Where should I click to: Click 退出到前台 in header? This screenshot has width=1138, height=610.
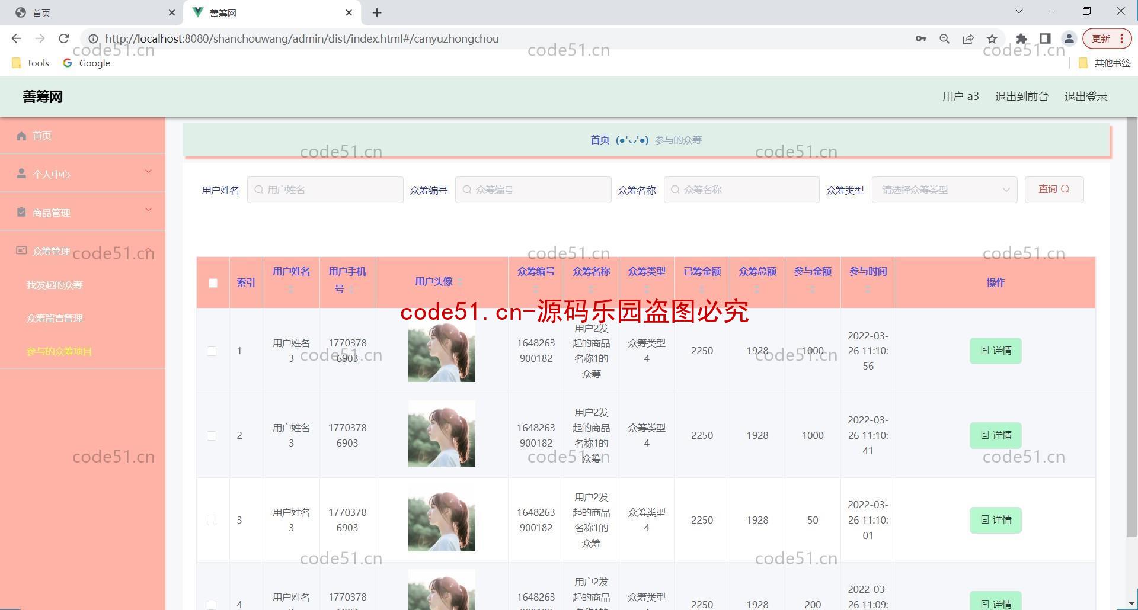pyautogui.click(x=1021, y=97)
